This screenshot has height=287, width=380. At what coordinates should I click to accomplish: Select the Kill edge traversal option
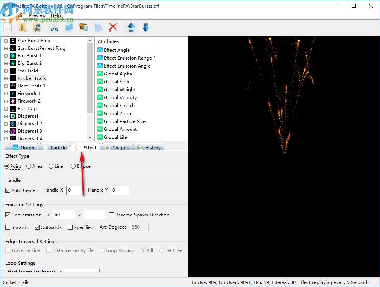[144, 250]
